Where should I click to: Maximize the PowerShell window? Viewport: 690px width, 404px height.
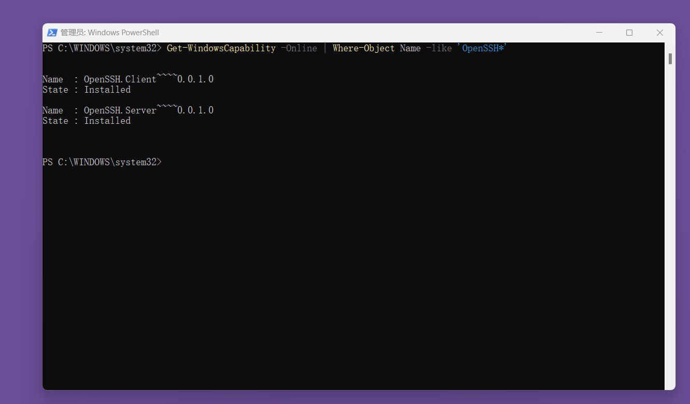(629, 33)
